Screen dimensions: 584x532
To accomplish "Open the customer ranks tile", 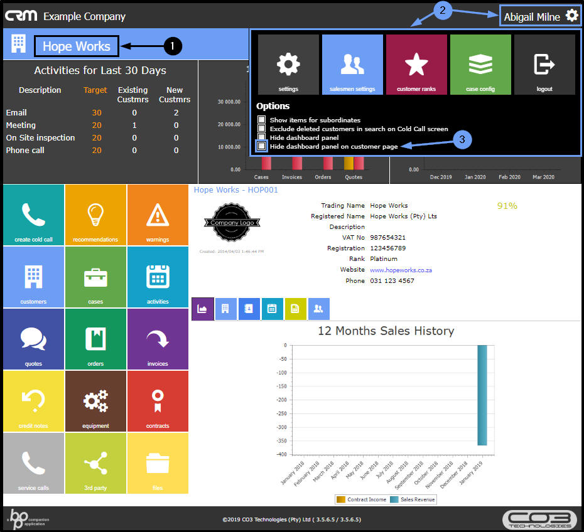I will 416,65.
